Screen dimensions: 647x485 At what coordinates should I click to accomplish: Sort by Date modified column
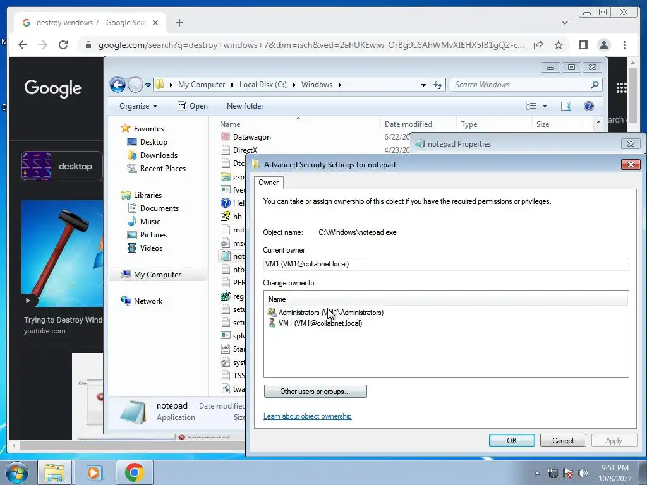[x=408, y=124]
